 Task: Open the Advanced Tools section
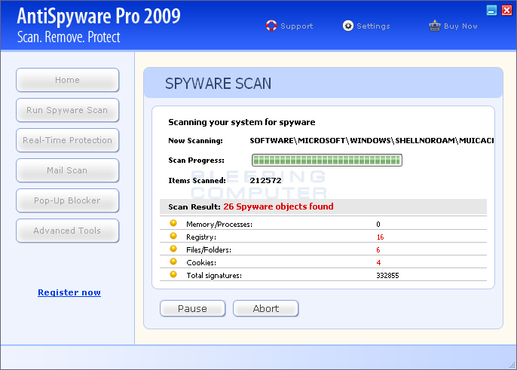[x=67, y=231]
